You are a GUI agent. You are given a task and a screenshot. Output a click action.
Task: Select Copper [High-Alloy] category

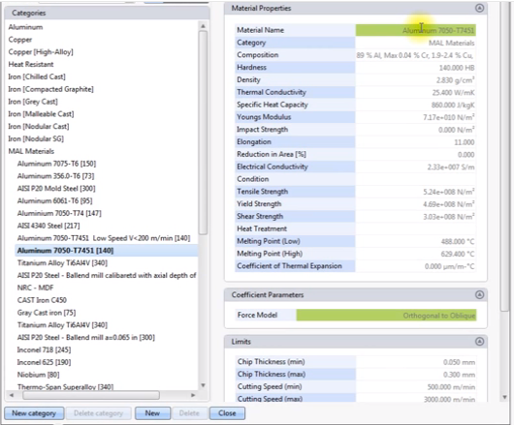pyautogui.click(x=41, y=52)
